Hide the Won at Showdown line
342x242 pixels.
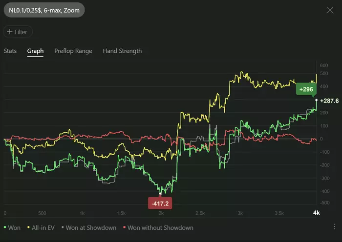click(x=91, y=227)
